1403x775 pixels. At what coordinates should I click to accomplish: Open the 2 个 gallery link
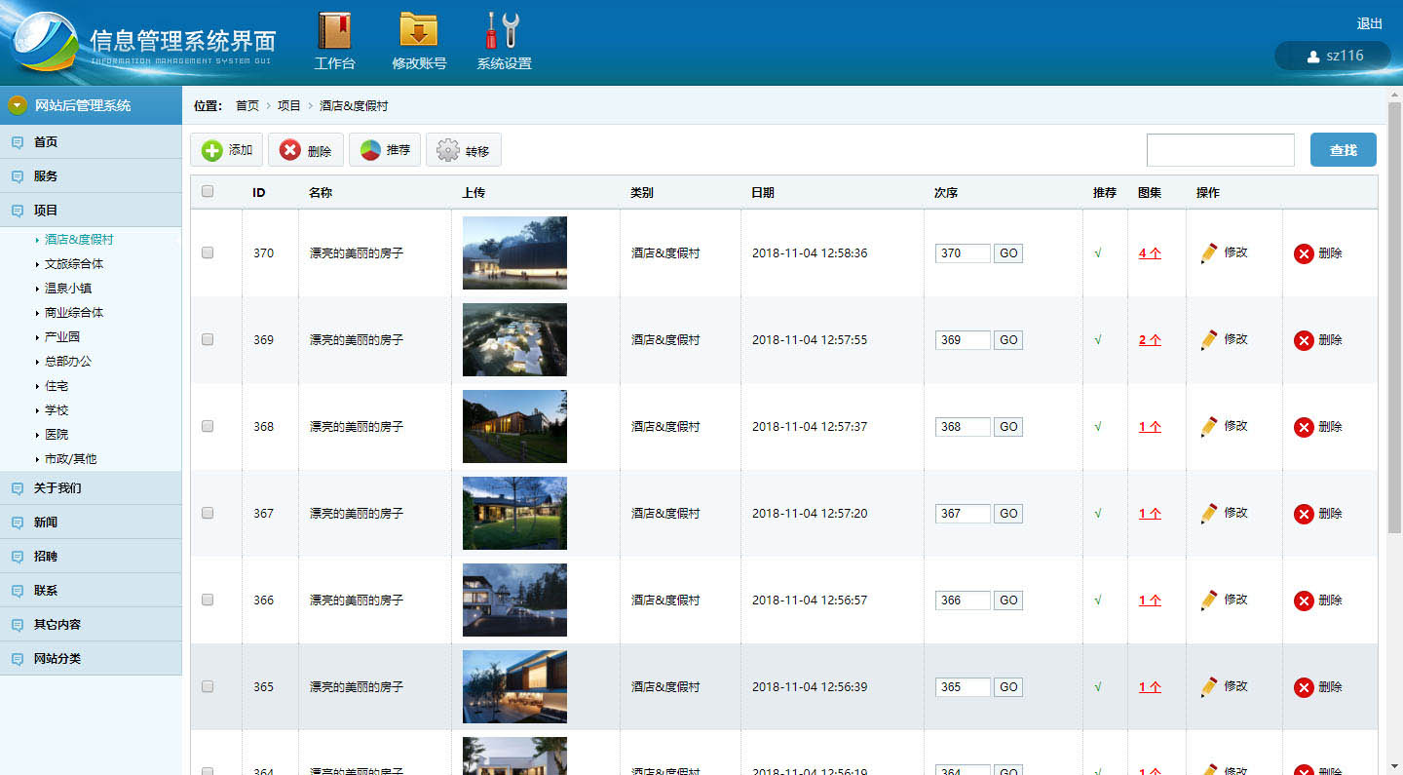point(1150,340)
